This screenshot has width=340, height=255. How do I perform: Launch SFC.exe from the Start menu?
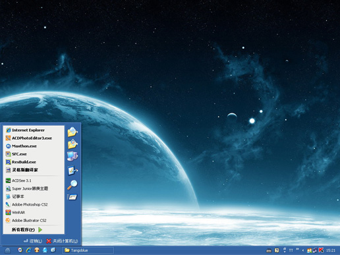(34, 154)
